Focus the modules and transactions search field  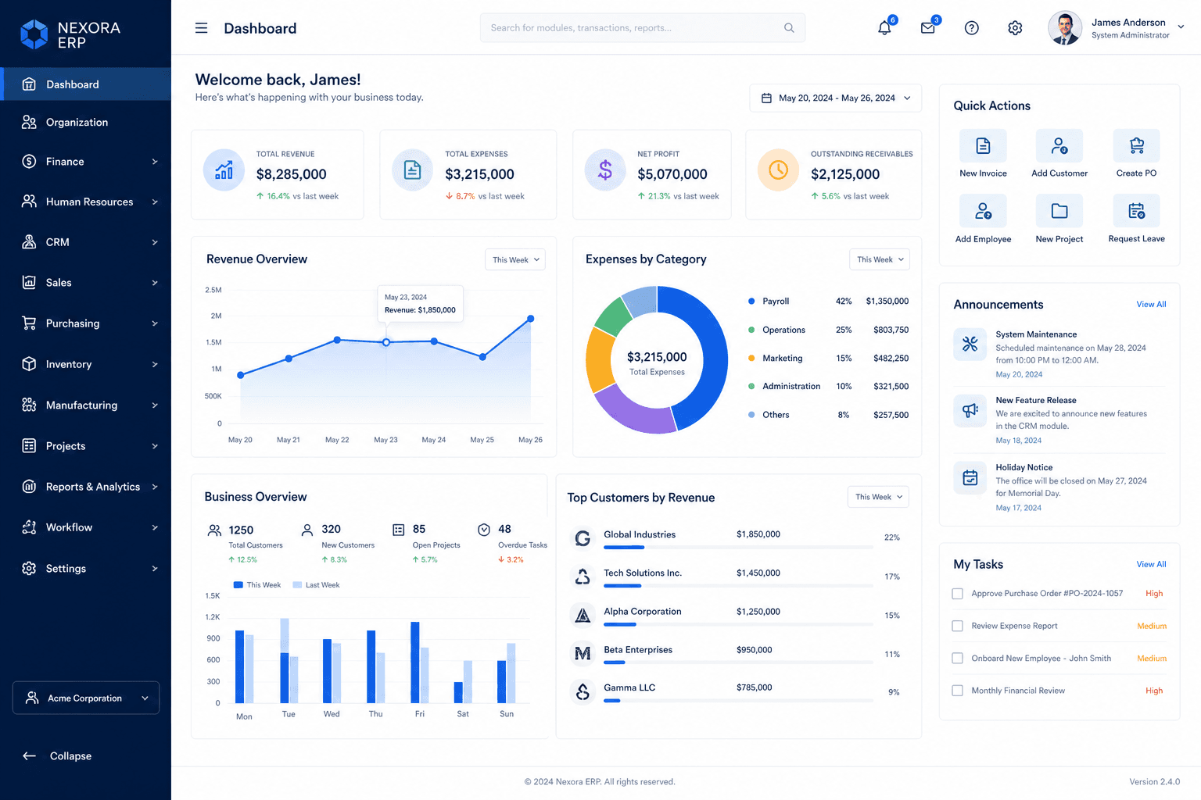tap(642, 28)
